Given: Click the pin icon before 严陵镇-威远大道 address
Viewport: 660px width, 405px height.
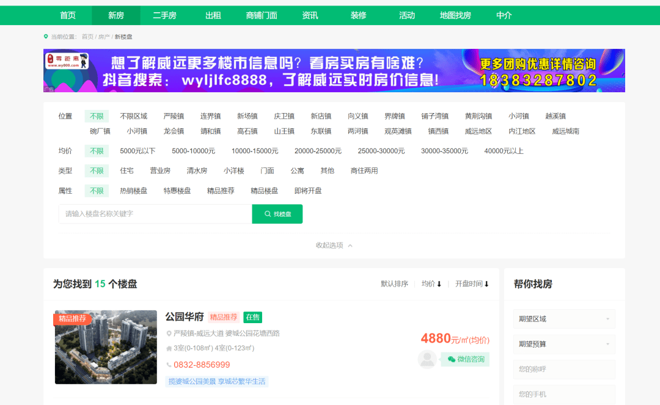Looking at the screenshot, I should [169, 333].
